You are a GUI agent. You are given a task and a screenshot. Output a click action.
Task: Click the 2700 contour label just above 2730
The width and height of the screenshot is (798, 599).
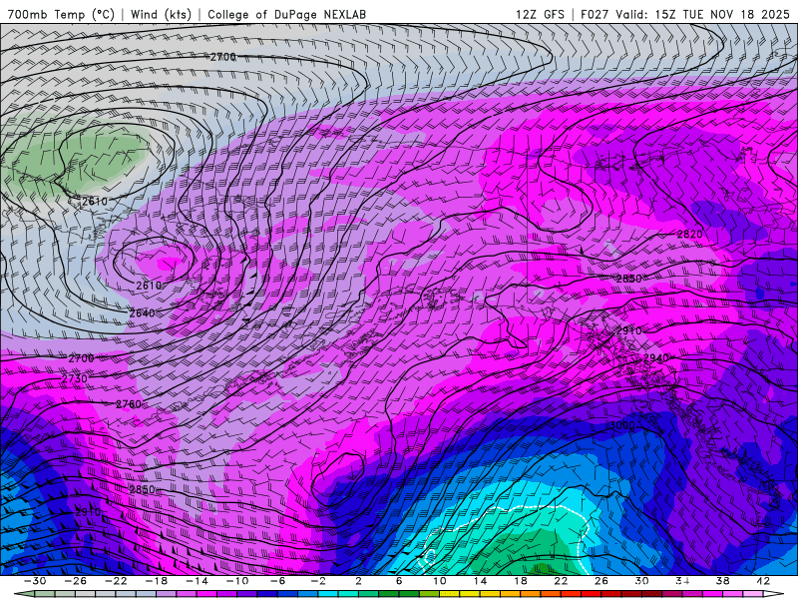[82, 358]
